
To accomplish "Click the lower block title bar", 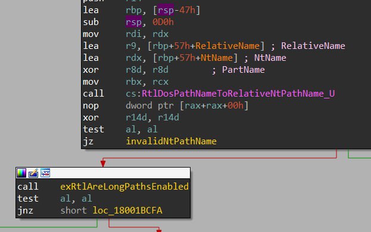I will tap(103, 173).
